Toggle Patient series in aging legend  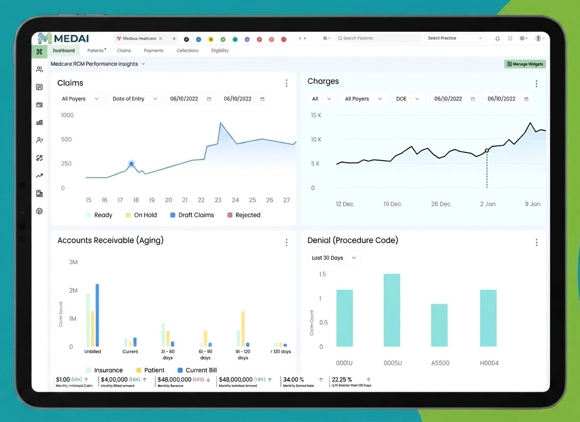click(150, 370)
